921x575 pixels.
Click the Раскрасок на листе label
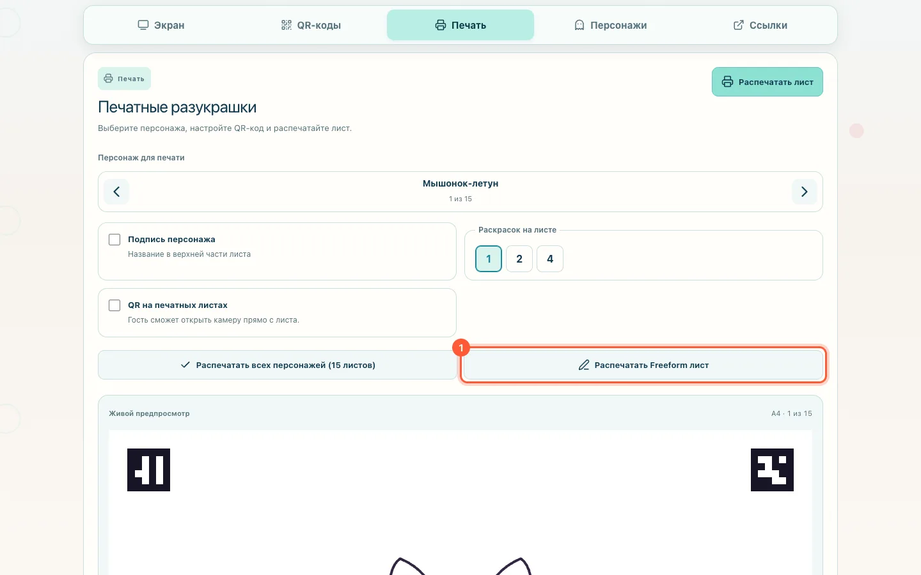coord(517,230)
